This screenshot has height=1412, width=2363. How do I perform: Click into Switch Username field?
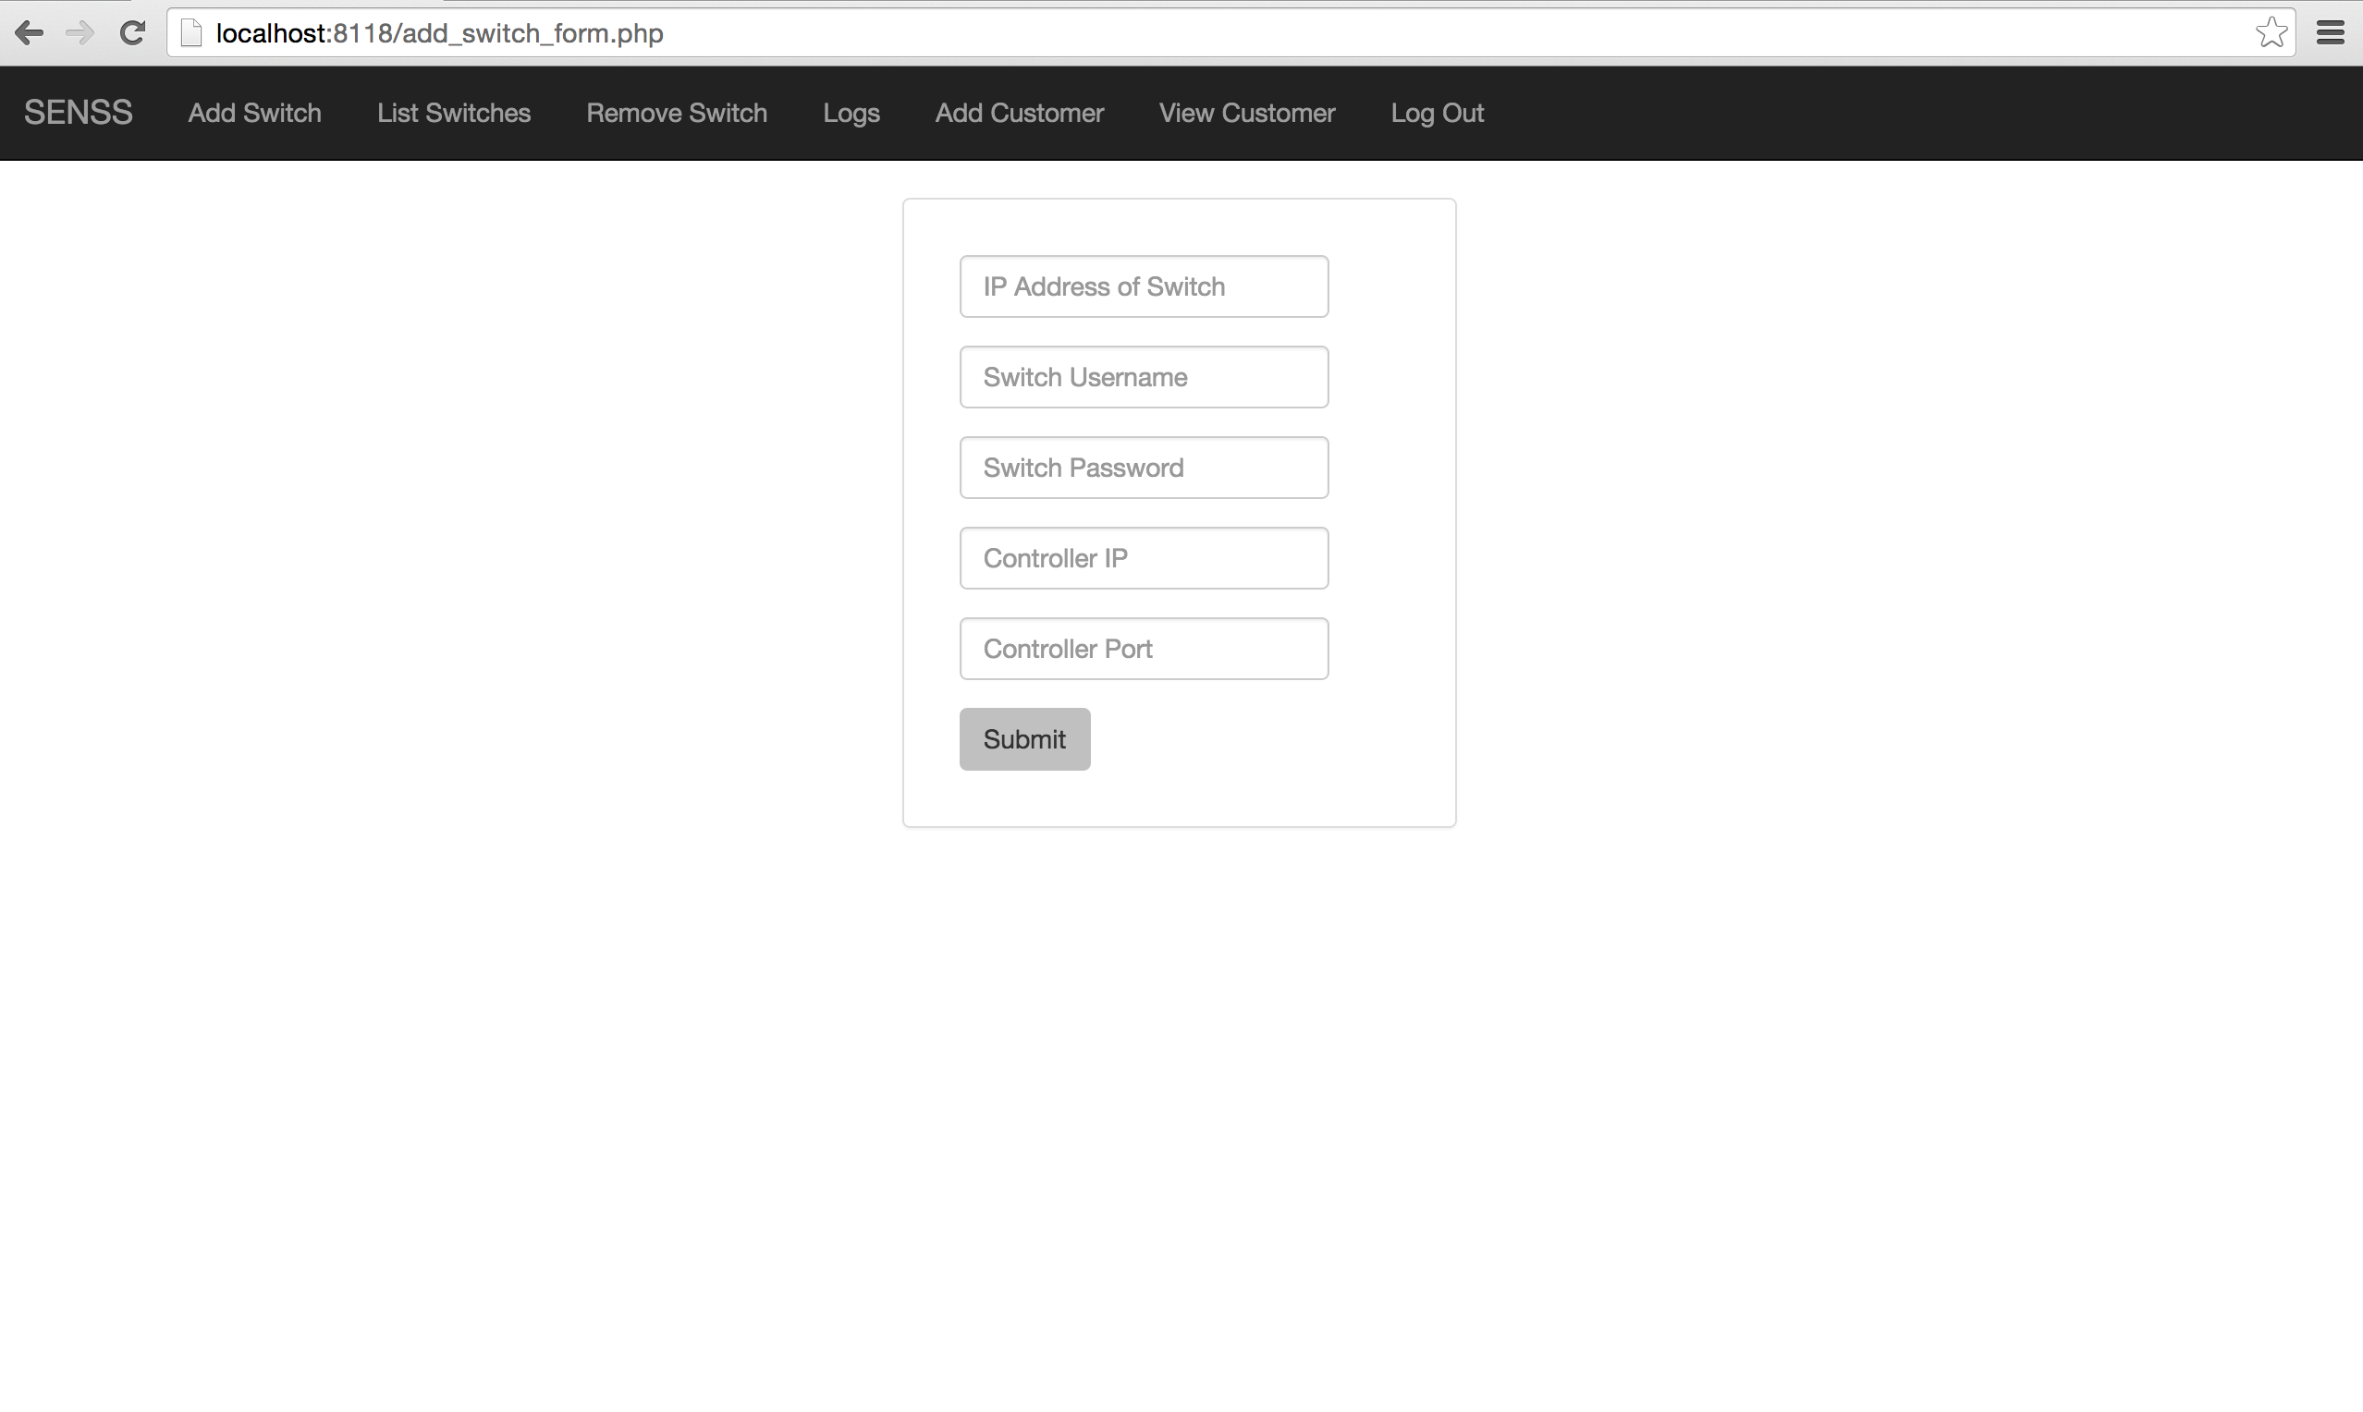1143,377
